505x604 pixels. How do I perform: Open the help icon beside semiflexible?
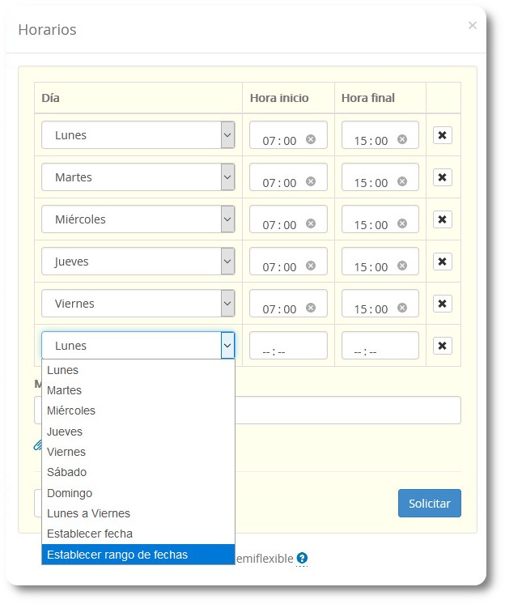(302, 558)
